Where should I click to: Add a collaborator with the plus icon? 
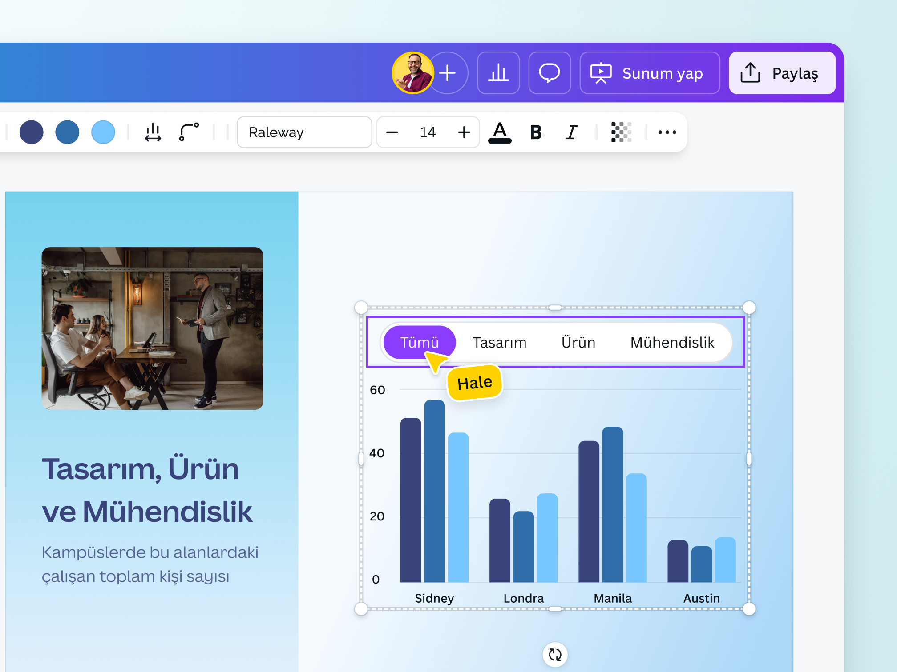[x=448, y=73]
